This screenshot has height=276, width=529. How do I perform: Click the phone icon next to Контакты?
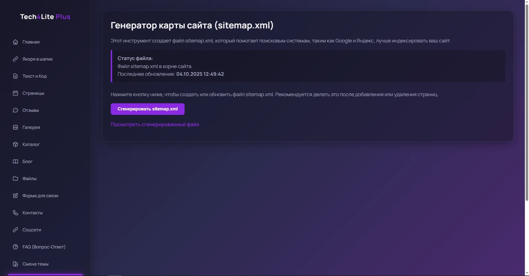[x=15, y=213]
